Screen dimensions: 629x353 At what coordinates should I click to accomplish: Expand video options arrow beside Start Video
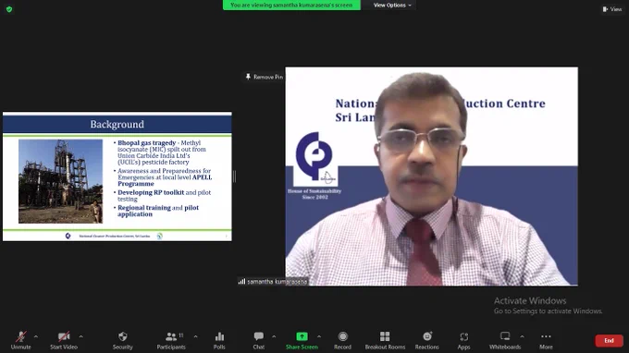click(x=81, y=336)
